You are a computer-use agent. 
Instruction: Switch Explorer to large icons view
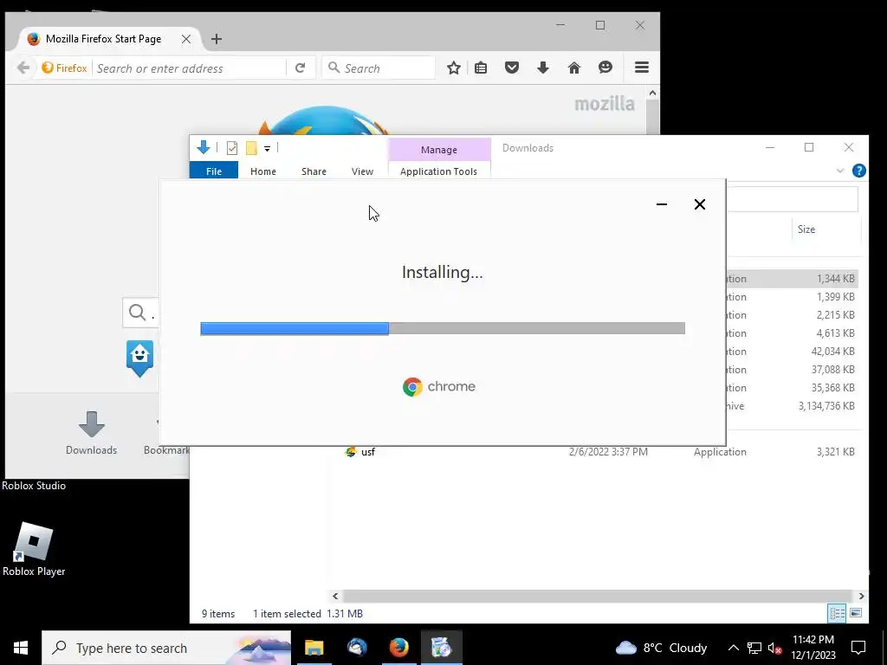[x=856, y=613]
